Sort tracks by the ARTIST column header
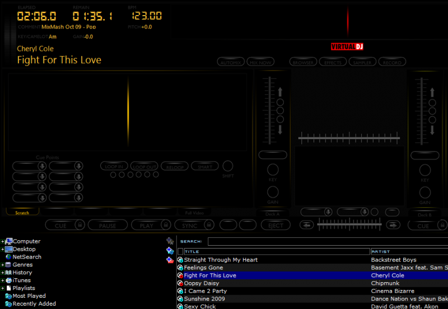448x309 pixels. (409, 251)
